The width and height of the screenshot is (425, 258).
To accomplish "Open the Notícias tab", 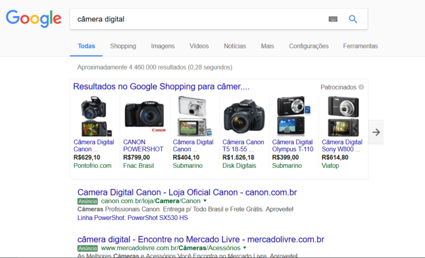I will pyautogui.click(x=235, y=46).
